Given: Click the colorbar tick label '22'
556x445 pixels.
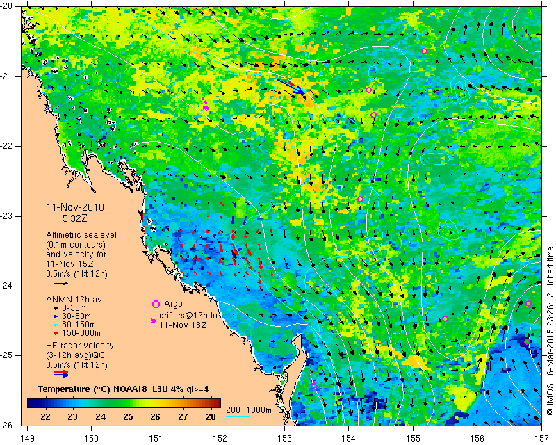Looking at the screenshot, I should click(45, 416).
